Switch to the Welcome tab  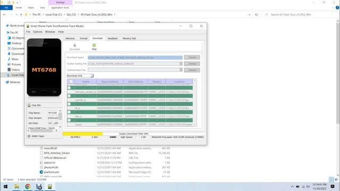[70, 38]
